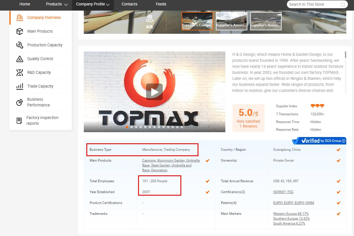
Task: Click the Very satisfied rating text
Action: [248, 121]
